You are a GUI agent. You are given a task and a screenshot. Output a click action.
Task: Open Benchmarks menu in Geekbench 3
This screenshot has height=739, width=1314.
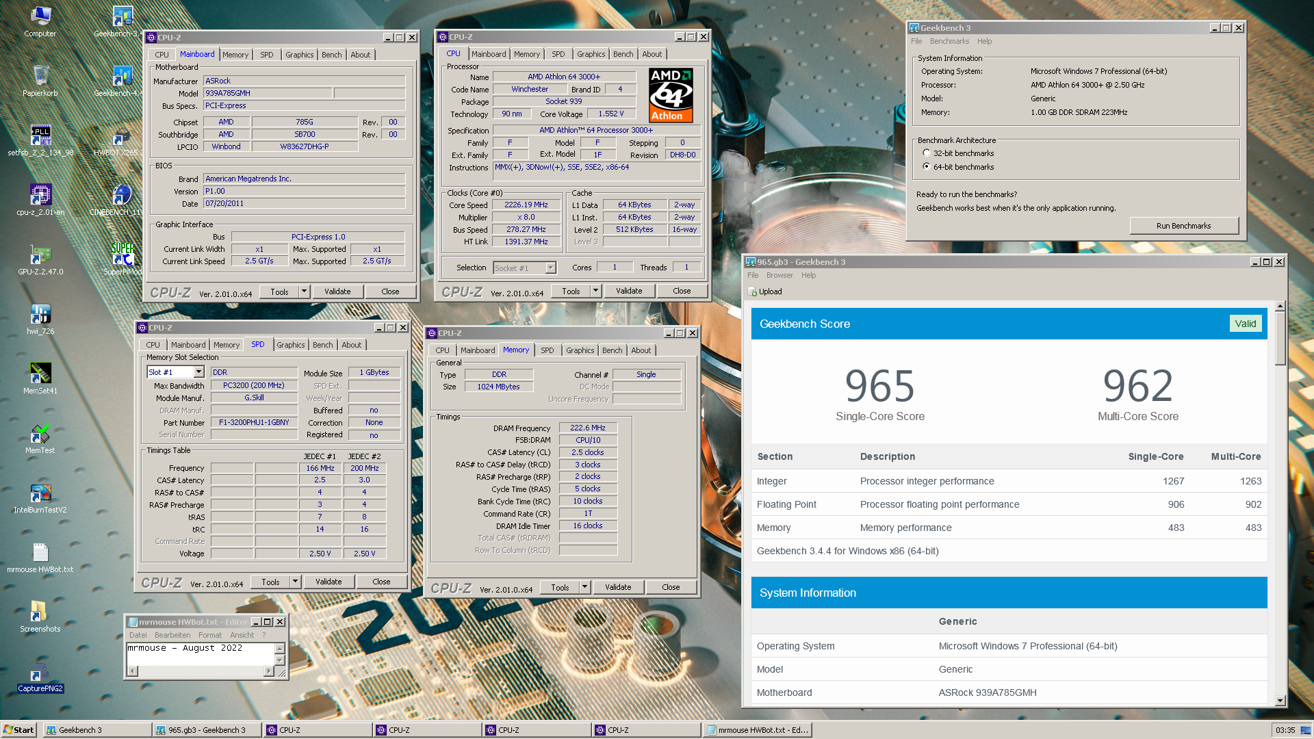point(949,42)
